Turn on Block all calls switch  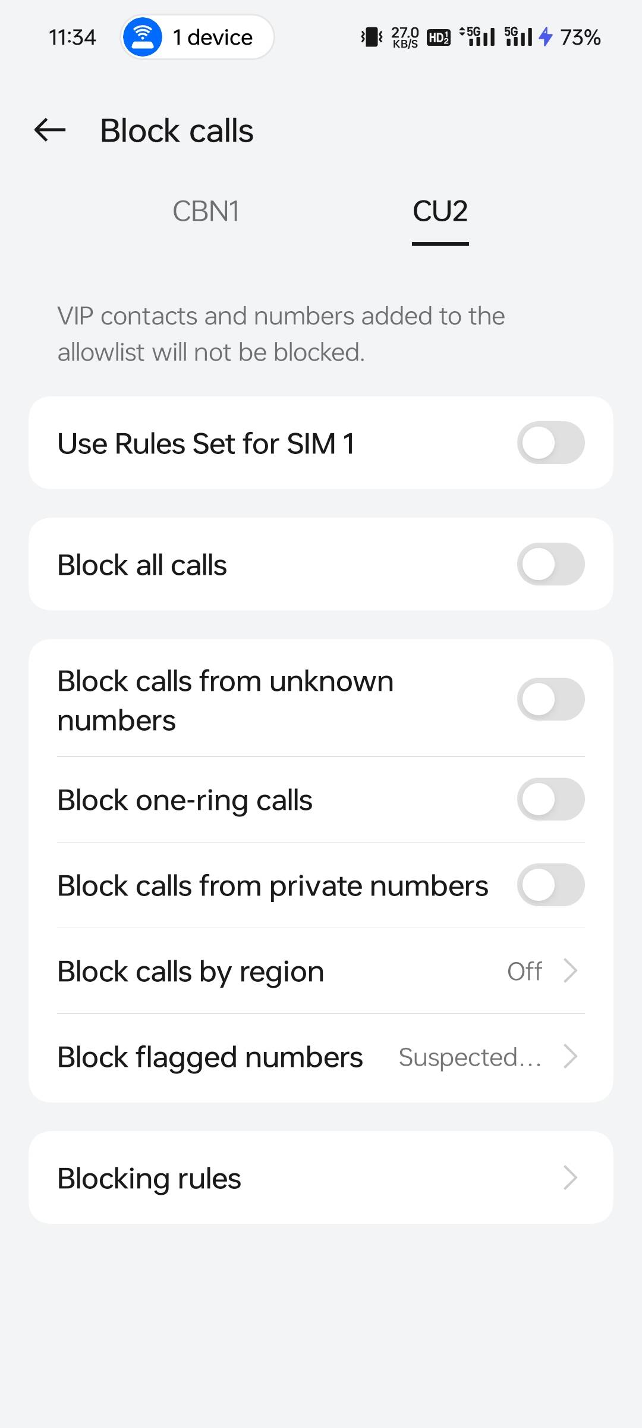(x=550, y=564)
